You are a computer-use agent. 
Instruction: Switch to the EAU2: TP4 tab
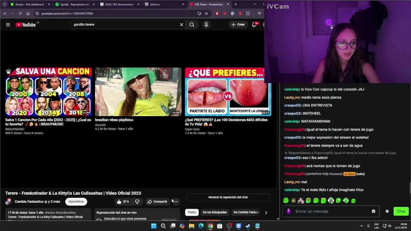click(x=120, y=4)
